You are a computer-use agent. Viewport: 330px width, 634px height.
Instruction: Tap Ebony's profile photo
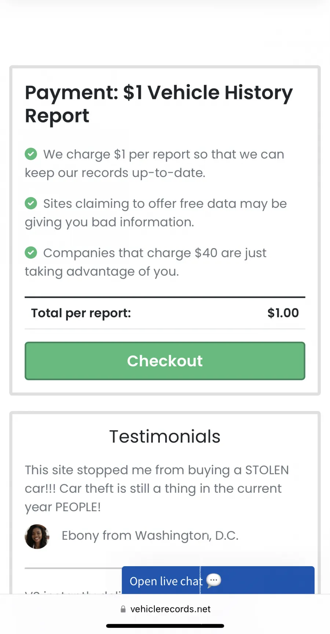tap(37, 536)
